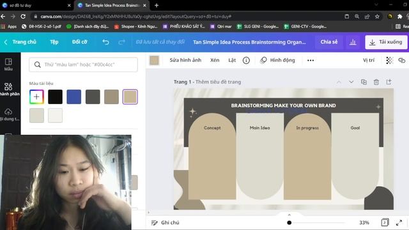Viewport: 409px width, 230px height.
Task: Open the Đổi cỡ resize menu
Action: (x=79, y=42)
